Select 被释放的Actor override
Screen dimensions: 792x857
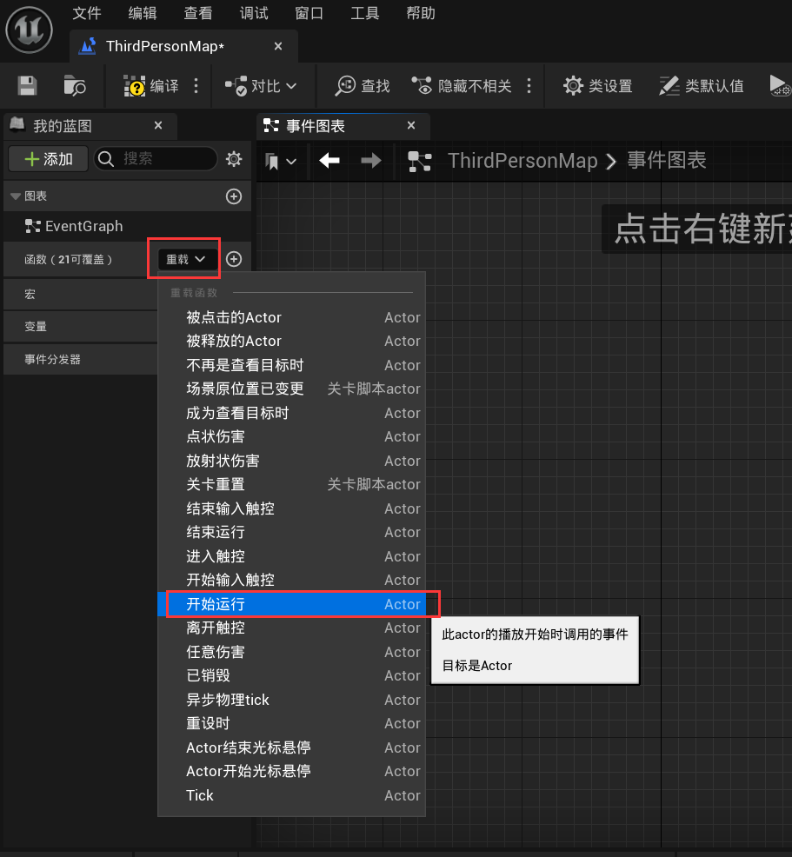pos(291,341)
